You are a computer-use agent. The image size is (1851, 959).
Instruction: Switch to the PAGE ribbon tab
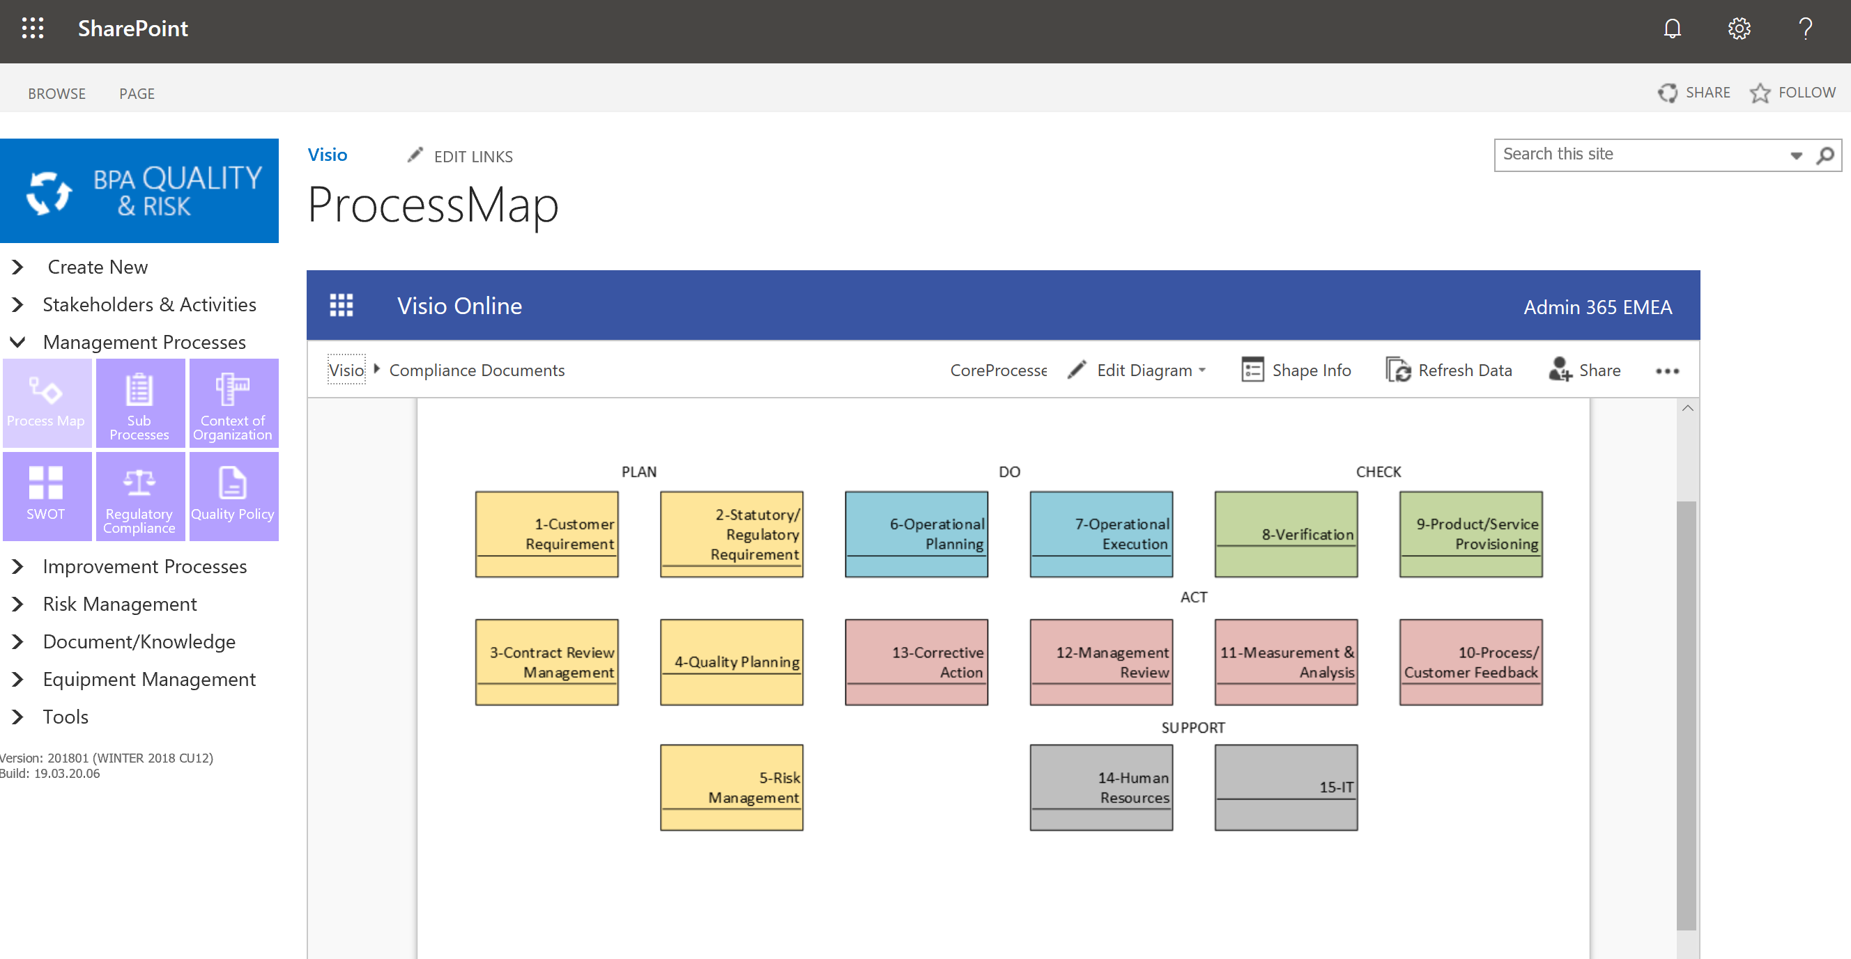point(137,93)
